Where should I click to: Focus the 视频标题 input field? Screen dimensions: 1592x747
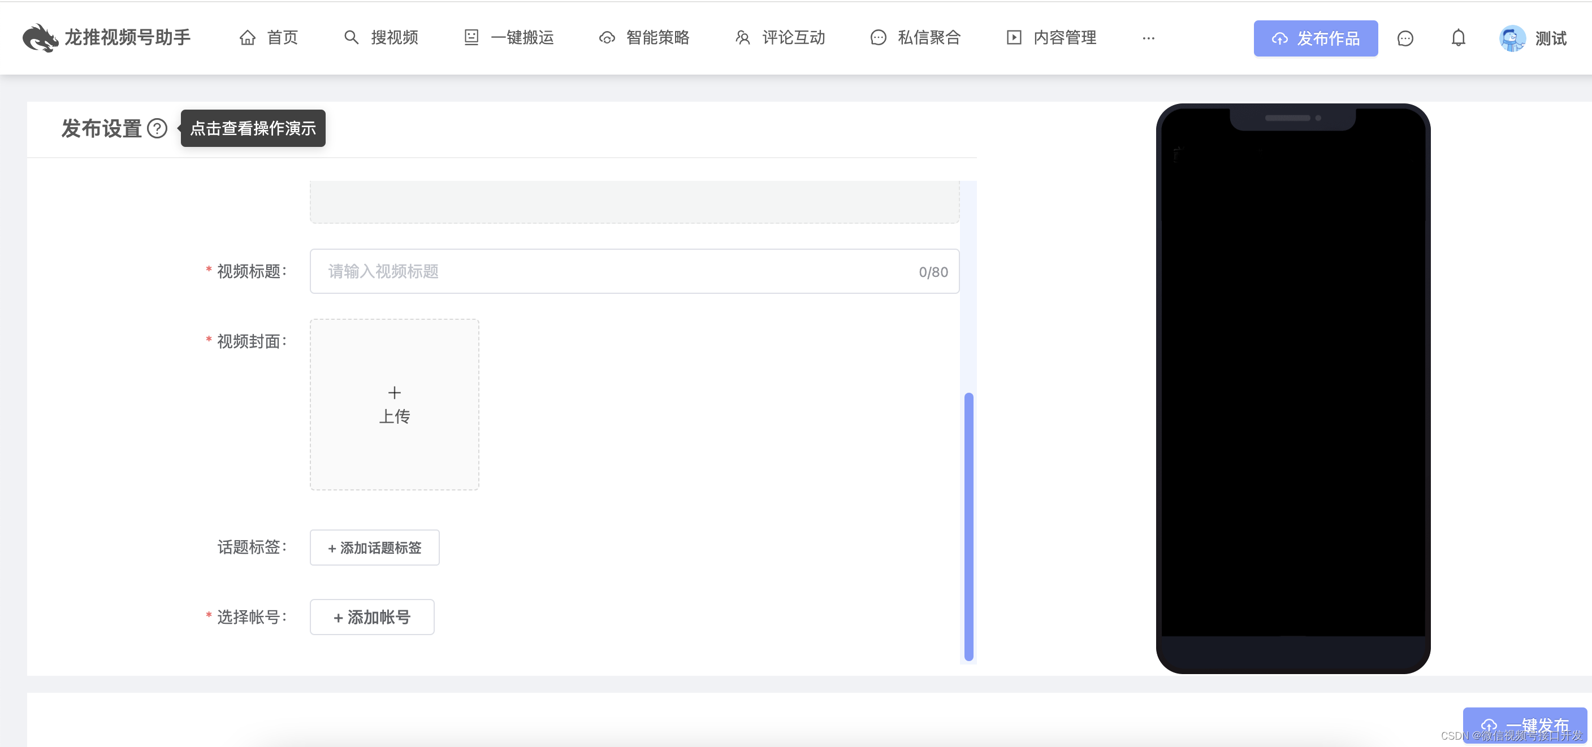[618, 271]
